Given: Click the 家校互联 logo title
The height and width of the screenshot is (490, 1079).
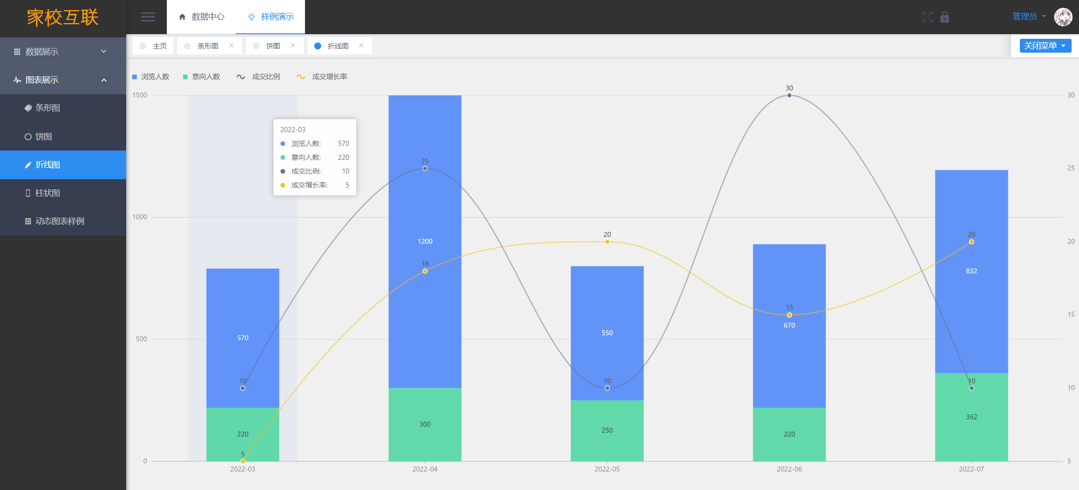Looking at the screenshot, I should [63, 18].
